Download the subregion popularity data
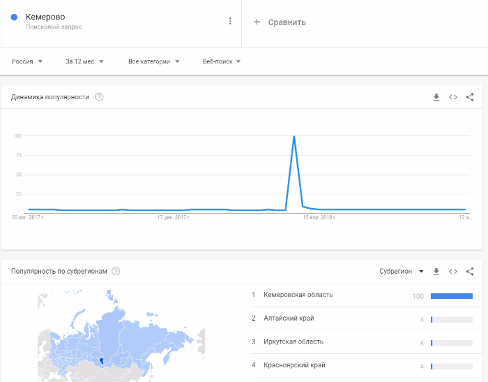This screenshot has width=488, height=382. (x=436, y=272)
